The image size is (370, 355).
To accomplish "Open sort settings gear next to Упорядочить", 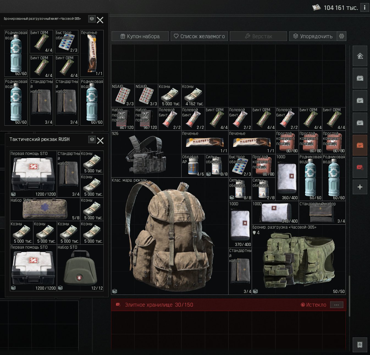I will pos(341,36).
